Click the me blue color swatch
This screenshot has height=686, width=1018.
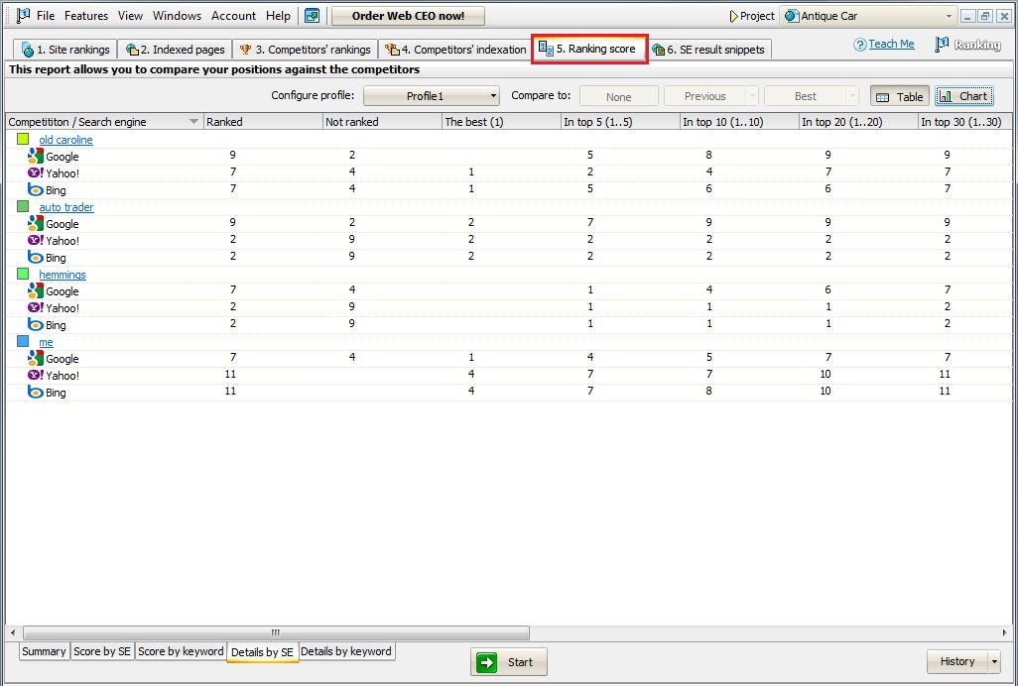[x=24, y=341]
